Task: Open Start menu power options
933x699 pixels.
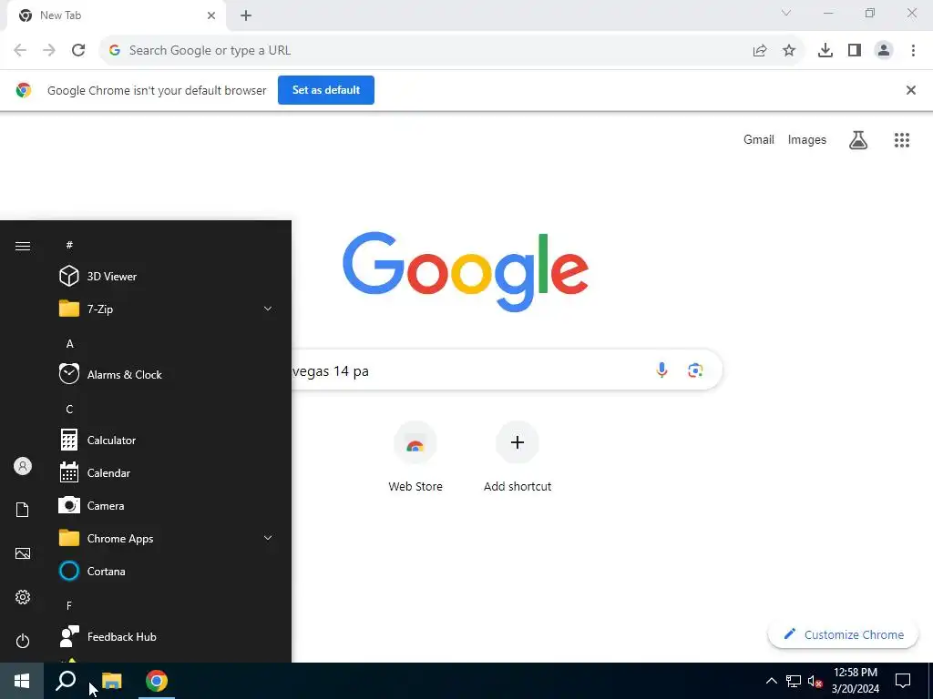Action: 23,641
